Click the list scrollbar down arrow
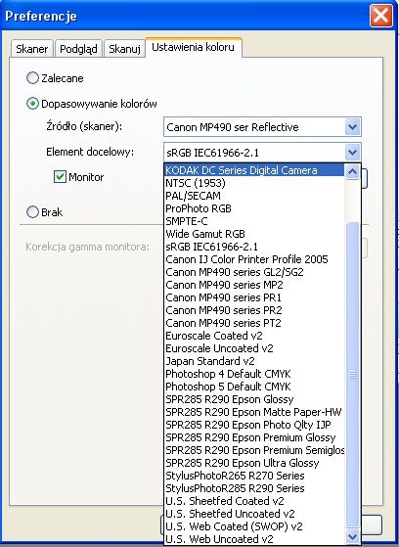Screen dimensions: 399x547 coord(353,536)
